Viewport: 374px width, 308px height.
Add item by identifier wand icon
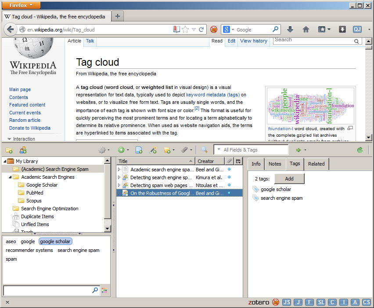pos(153,150)
